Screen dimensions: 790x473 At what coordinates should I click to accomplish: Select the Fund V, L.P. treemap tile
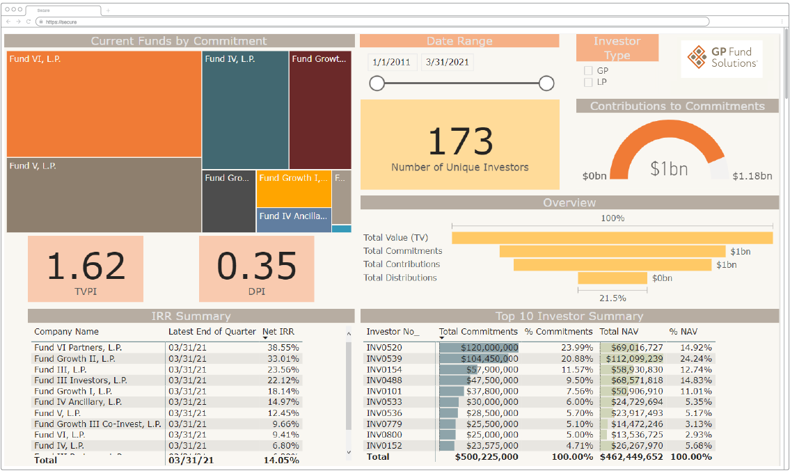tap(104, 195)
